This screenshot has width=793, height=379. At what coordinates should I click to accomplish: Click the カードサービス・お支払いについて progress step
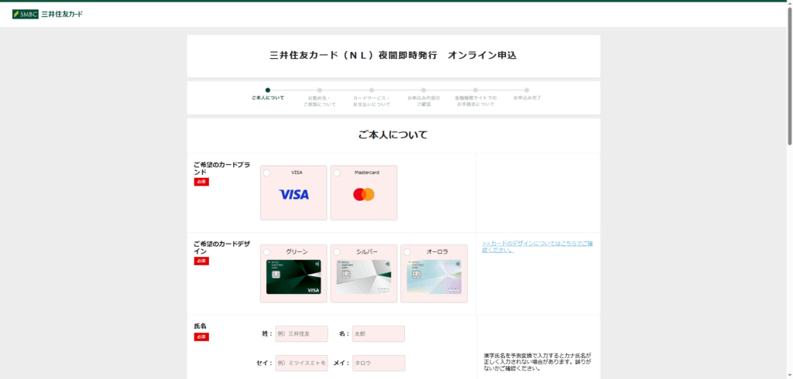(x=372, y=97)
